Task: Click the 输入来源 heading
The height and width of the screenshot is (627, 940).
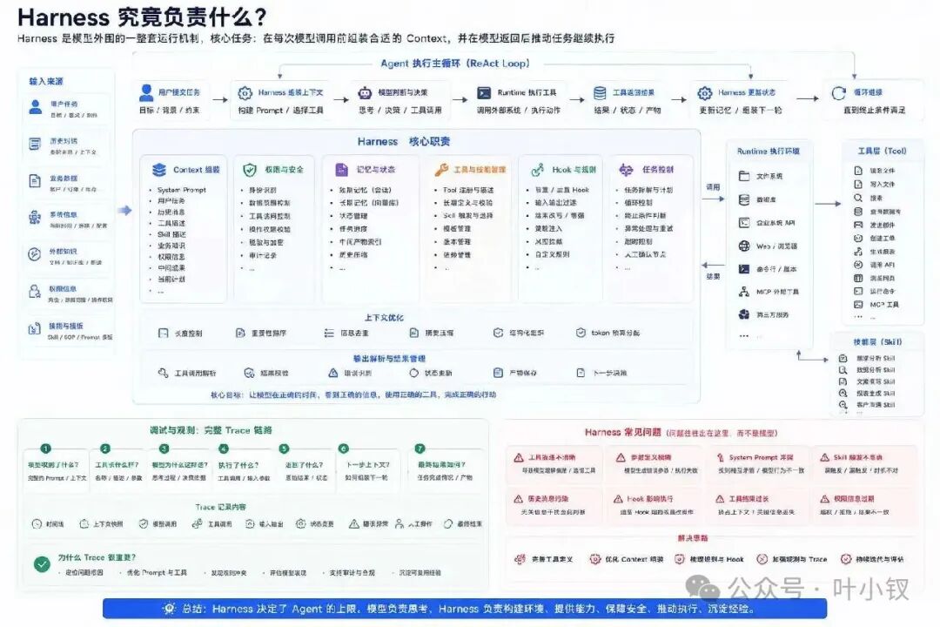Action: [x=46, y=81]
